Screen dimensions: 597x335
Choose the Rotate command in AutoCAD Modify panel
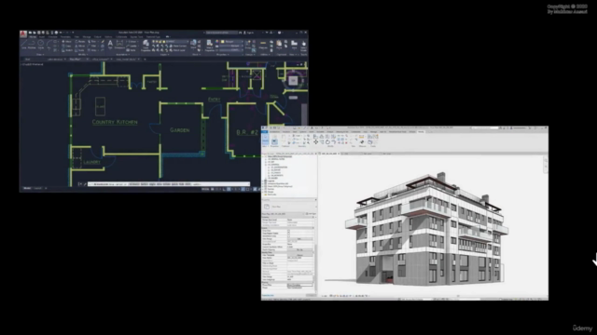[x=80, y=41]
